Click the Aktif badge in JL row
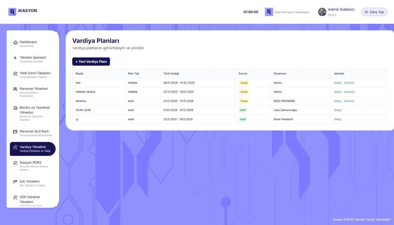 coord(243,119)
